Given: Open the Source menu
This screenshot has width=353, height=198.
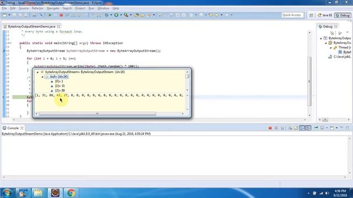Looking at the screenshot, I should (x=24, y=8).
